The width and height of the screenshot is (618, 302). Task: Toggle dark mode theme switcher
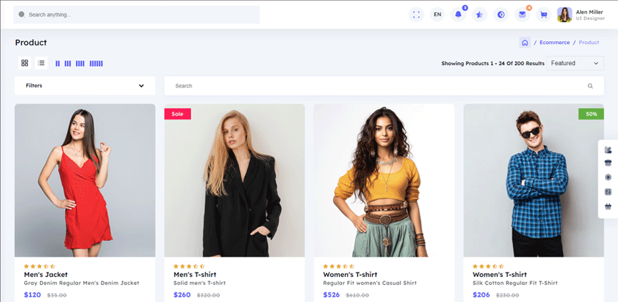[501, 14]
